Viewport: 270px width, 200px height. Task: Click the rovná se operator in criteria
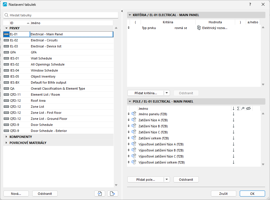tap(181, 28)
